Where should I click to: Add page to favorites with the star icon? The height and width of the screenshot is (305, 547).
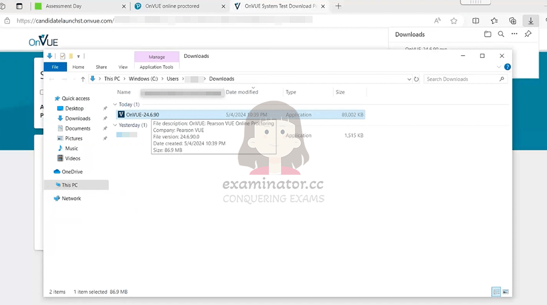pos(453,21)
